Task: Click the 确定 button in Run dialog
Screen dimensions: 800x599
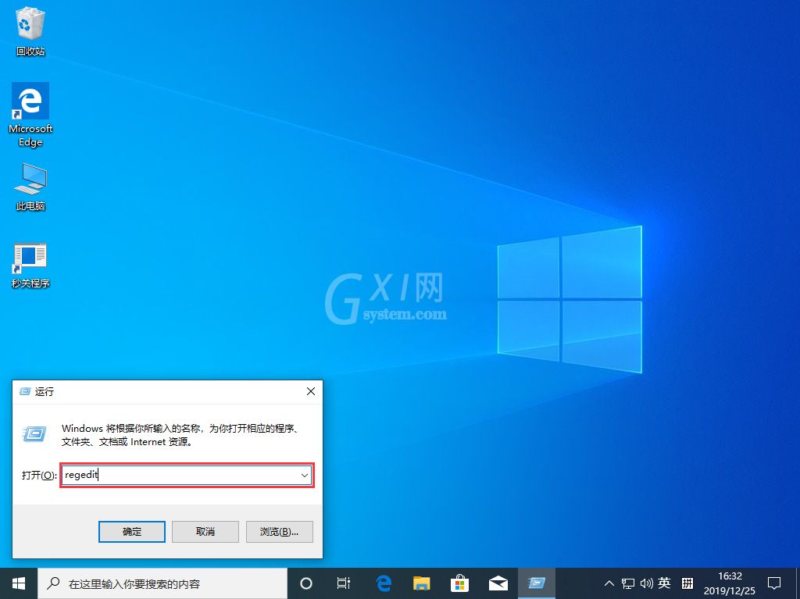Action: (x=131, y=532)
